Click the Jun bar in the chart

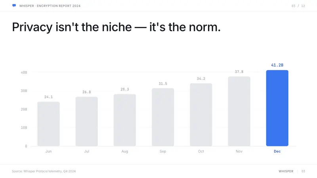coord(48,124)
